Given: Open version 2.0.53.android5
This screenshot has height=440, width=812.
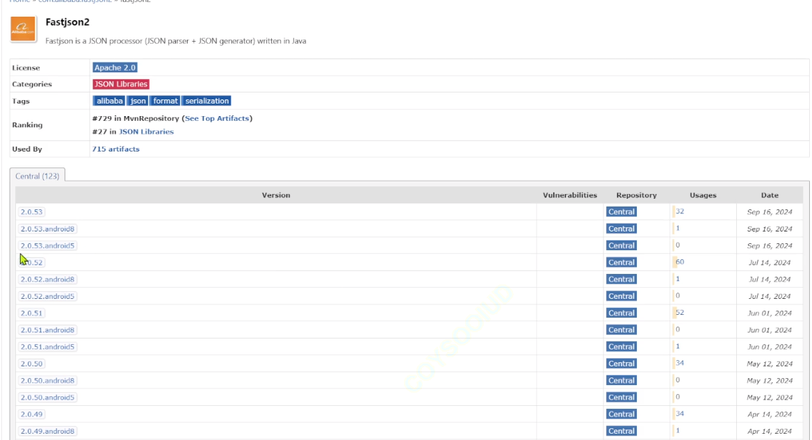Looking at the screenshot, I should 48,246.
